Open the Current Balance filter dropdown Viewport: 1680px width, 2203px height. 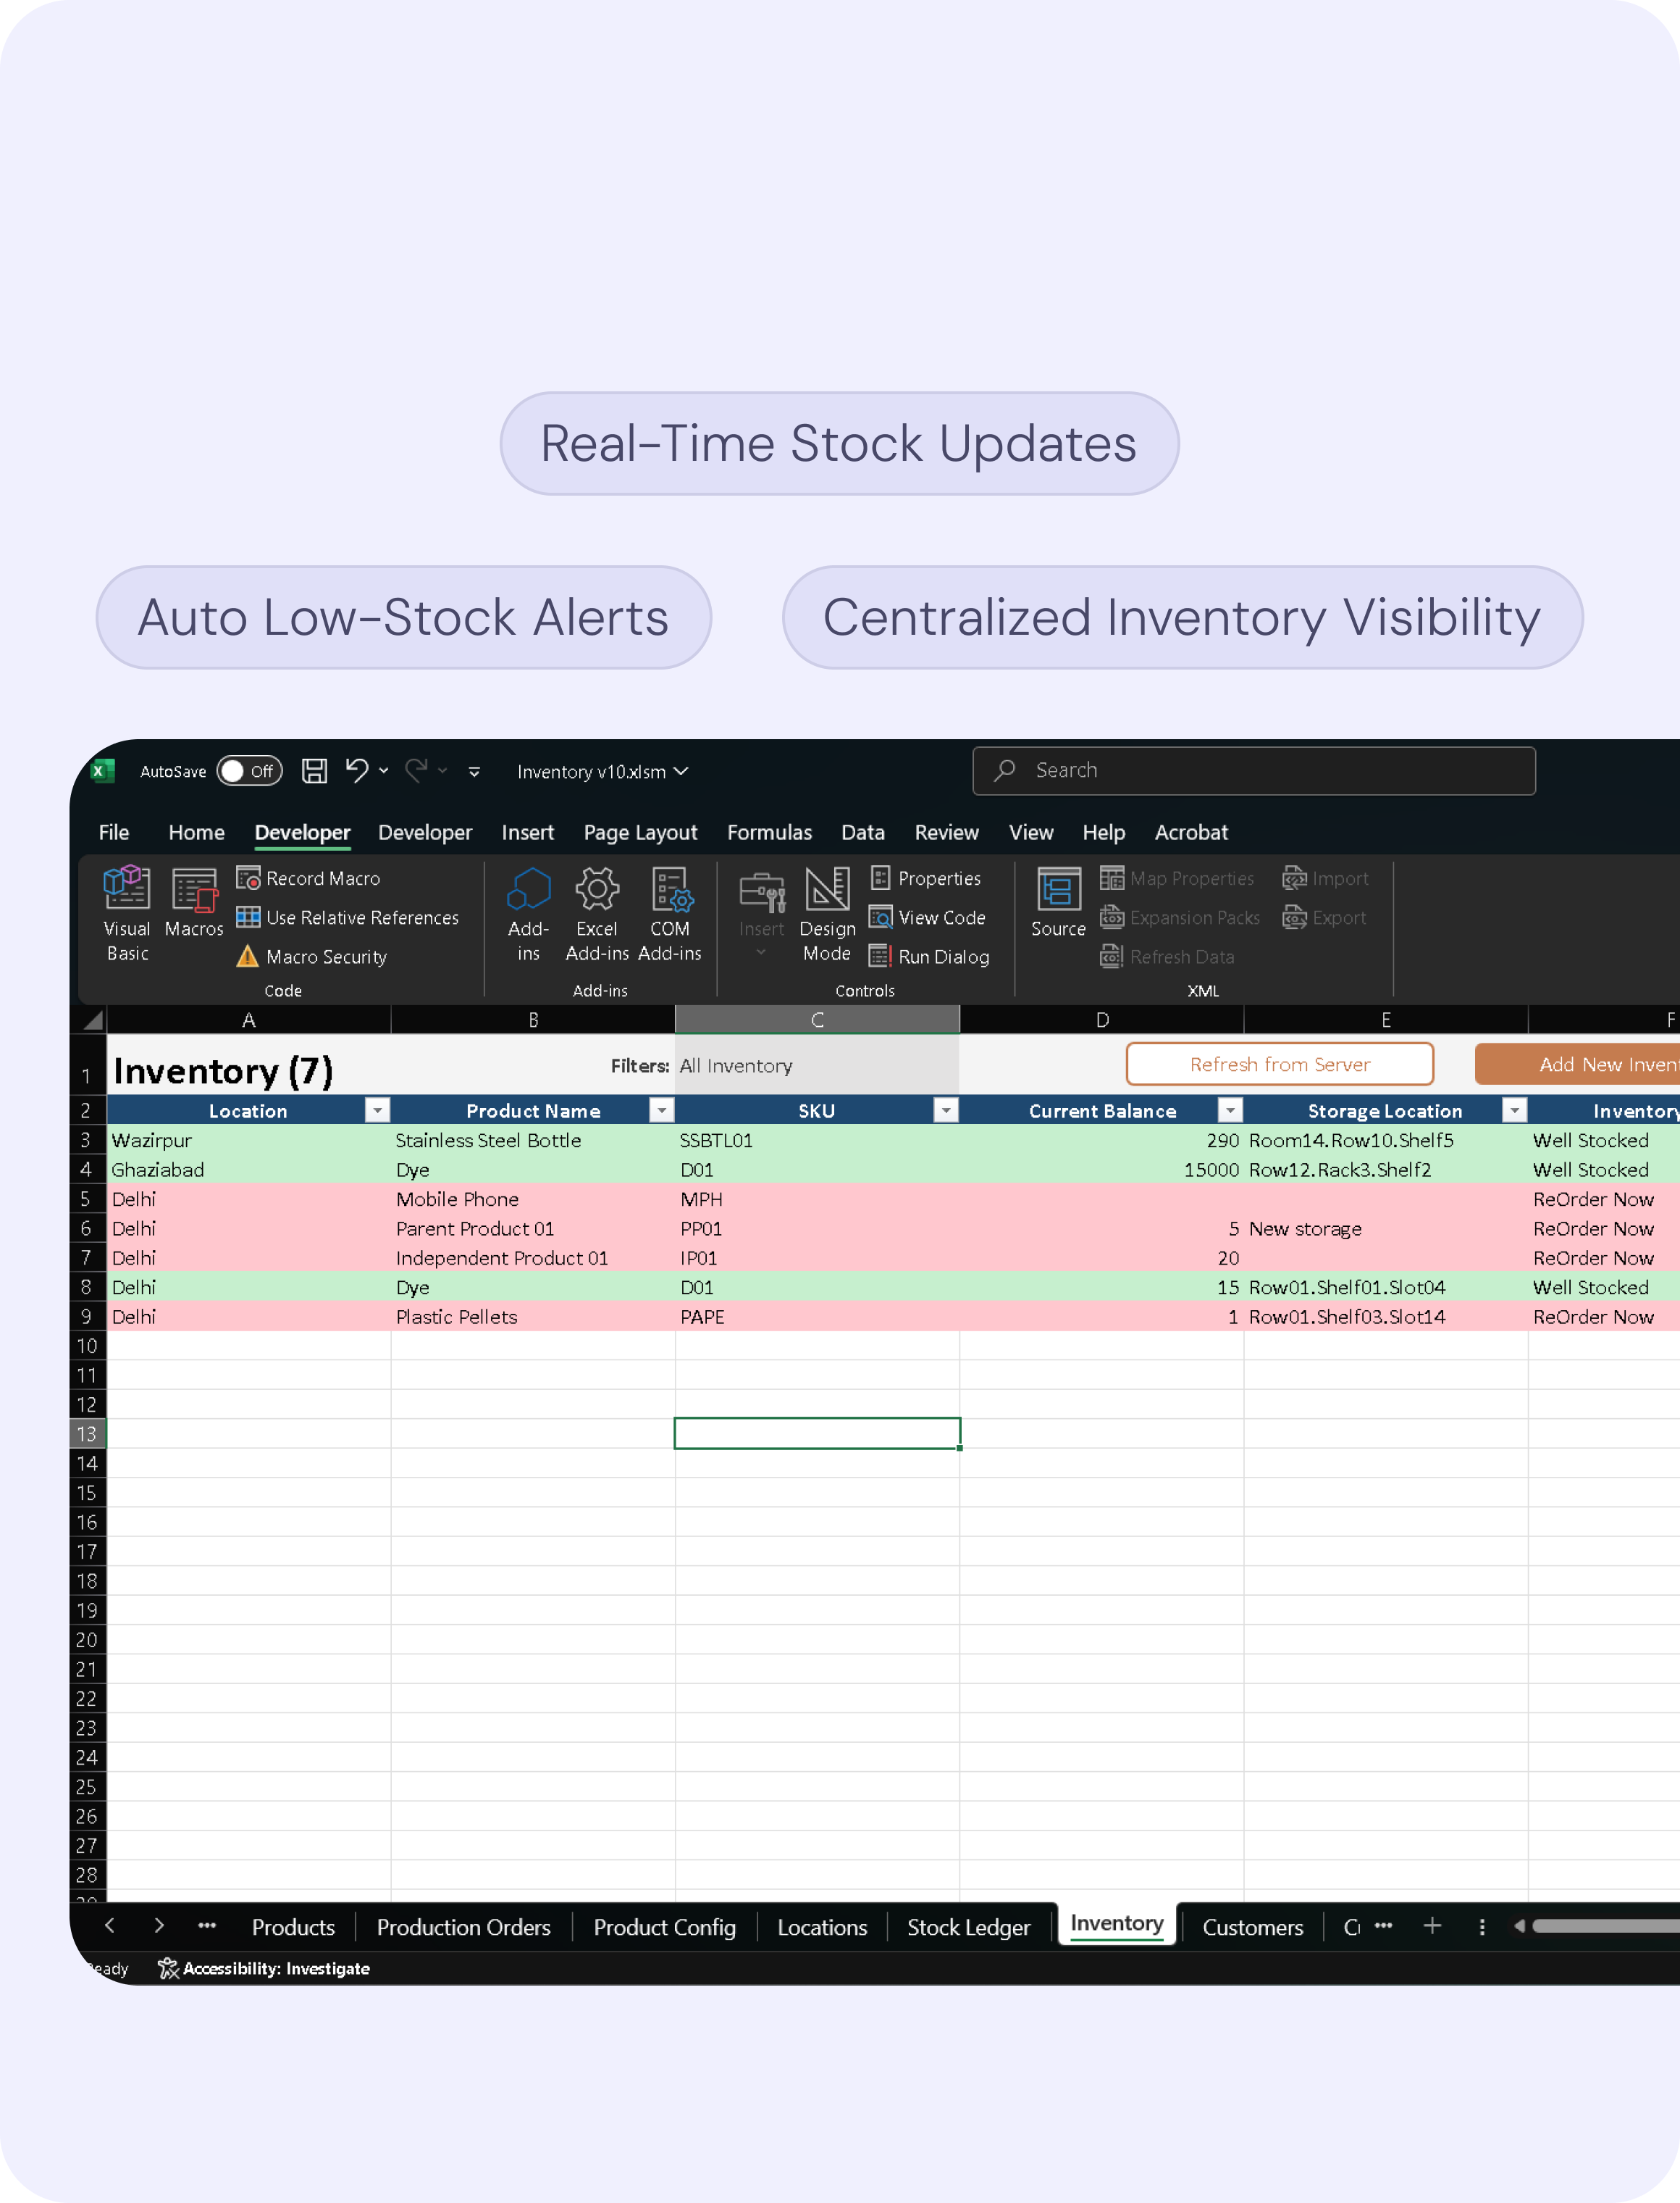[x=1230, y=1109]
